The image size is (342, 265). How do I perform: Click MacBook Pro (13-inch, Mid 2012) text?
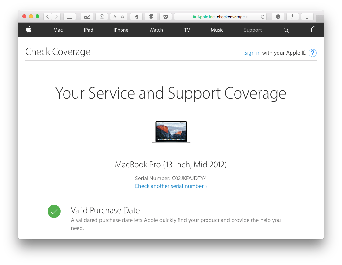pos(171,165)
